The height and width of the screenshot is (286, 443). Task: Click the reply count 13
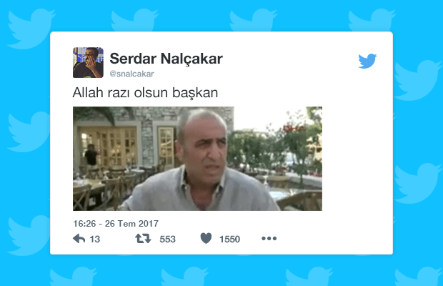click(95, 240)
